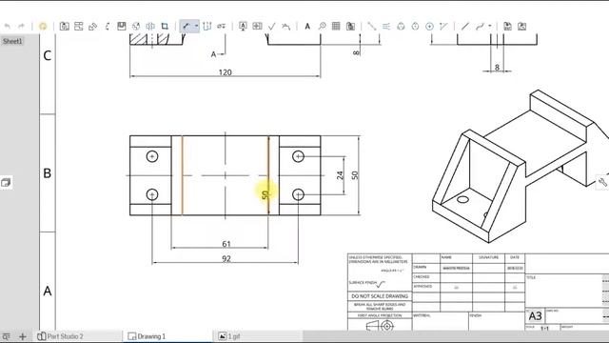Click section label A near top view
Screen dimensions: 609x343
(x=213, y=54)
